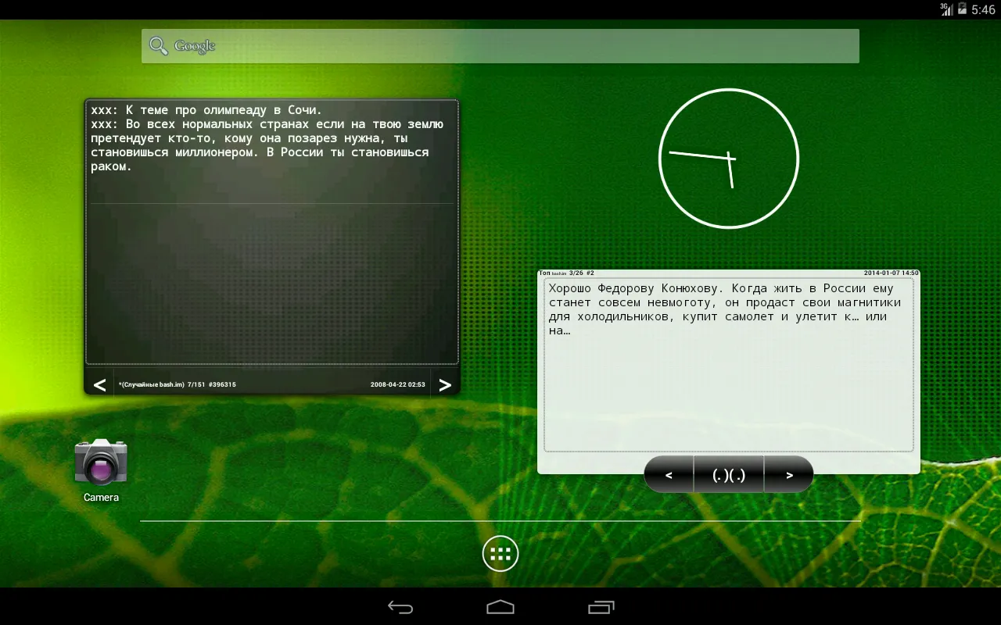This screenshot has height=625, width=1001.
Task: Open the app drawer grid icon
Action: point(500,554)
